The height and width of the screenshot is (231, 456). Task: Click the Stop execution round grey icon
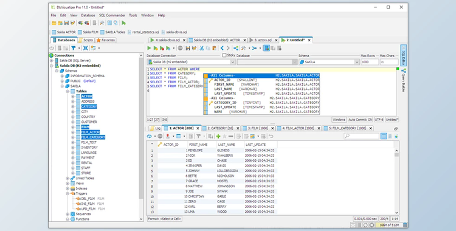pyautogui.click(x=181, y=48)
